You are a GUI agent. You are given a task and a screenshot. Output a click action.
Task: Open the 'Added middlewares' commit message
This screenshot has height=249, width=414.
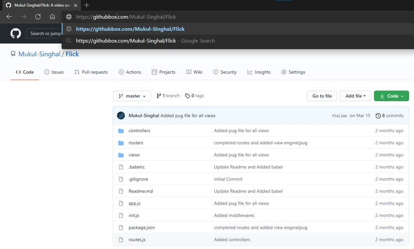pos(234,215)
